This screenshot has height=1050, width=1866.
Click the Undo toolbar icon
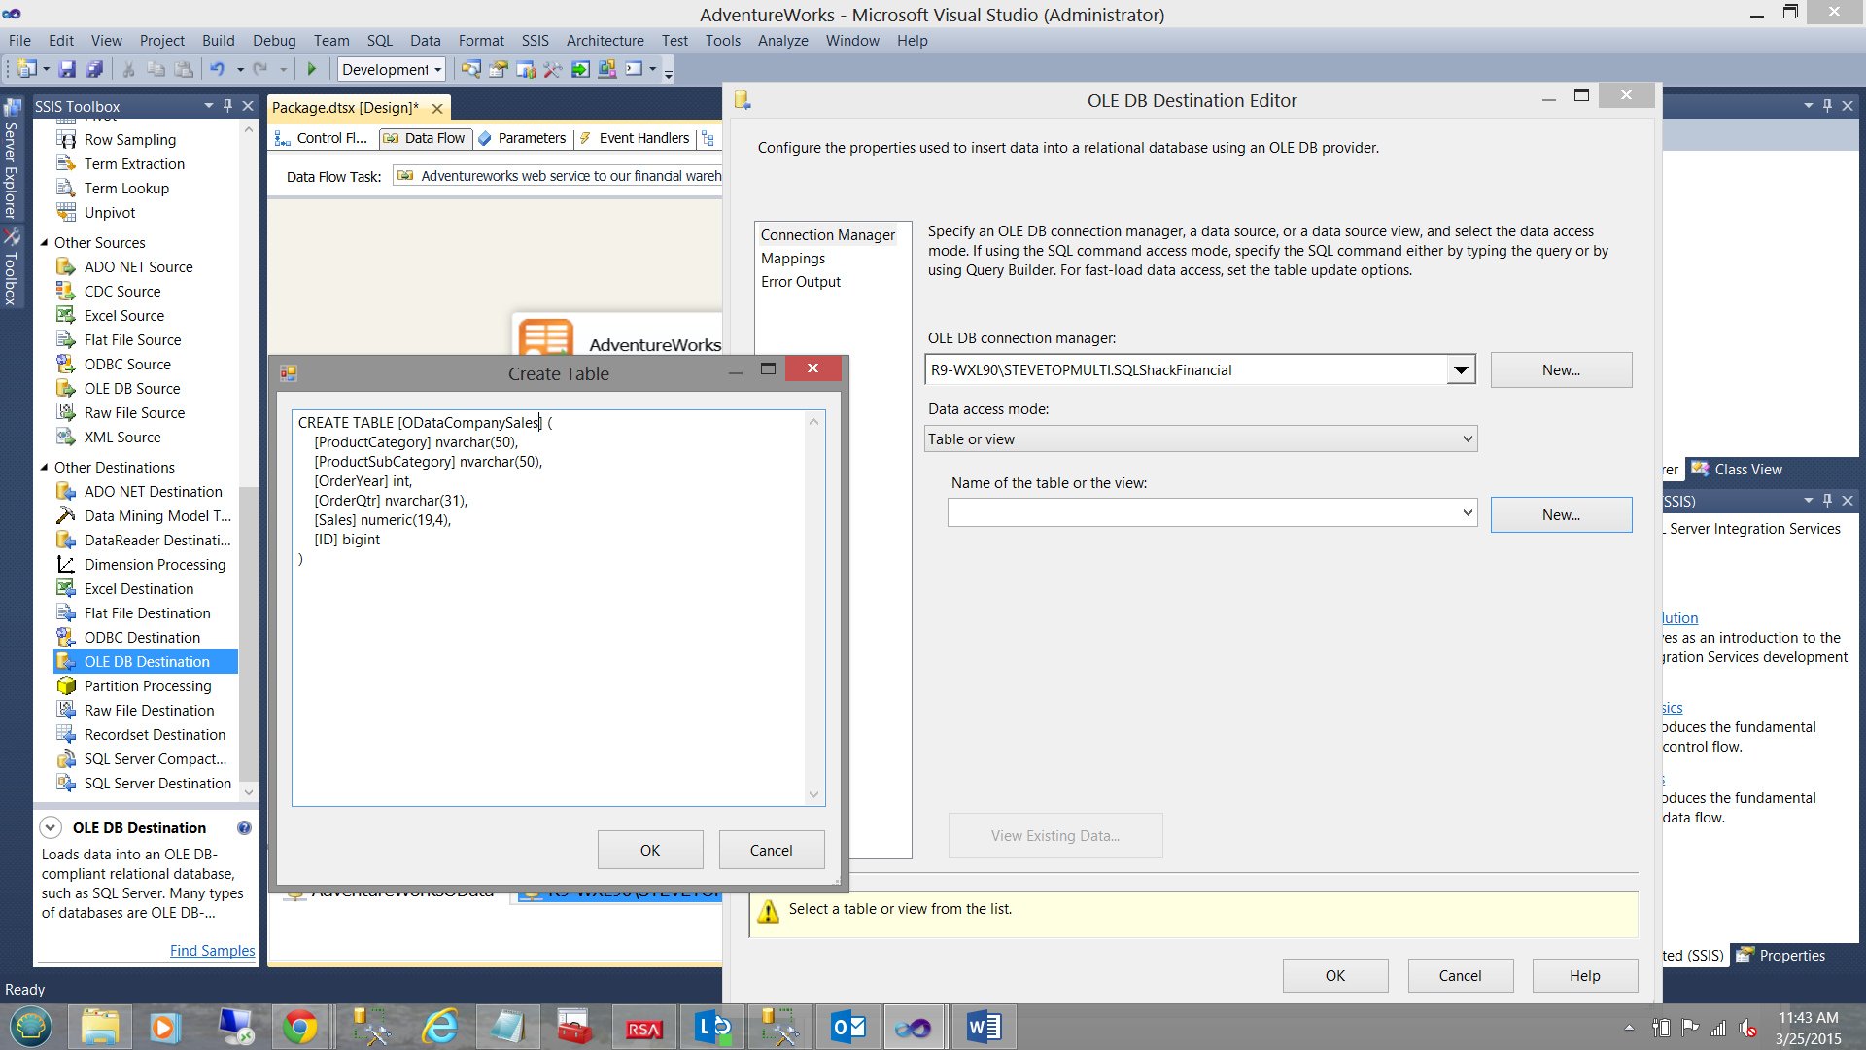click(x=217, y=69)
